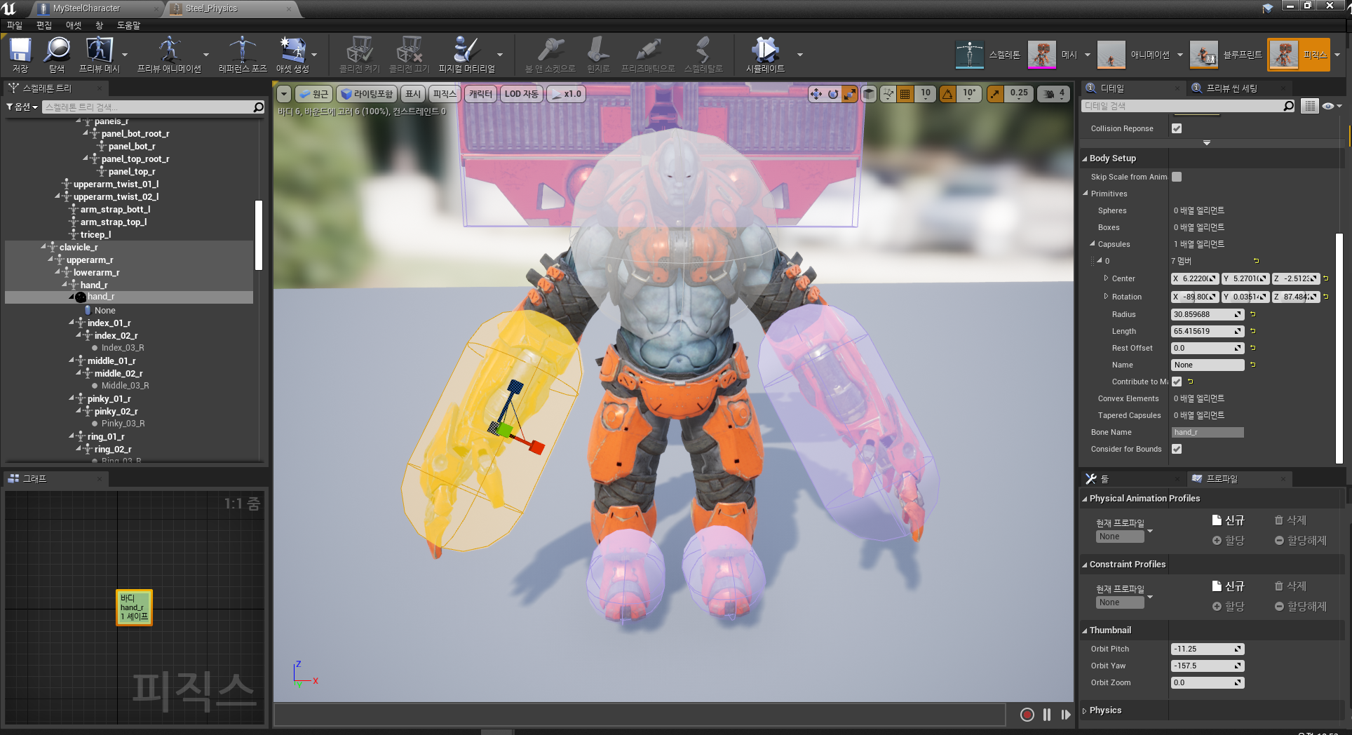Click the 콜리전 끄기 toolbar icon
1352x735 pixels.
point(409,55)
